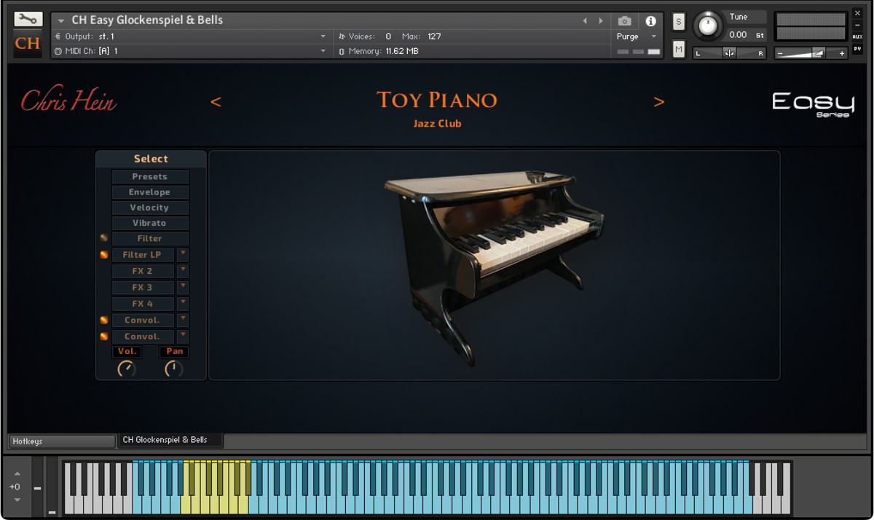The width and height of the screenshot is (874, 520).
Task: Open the Presets page
Action: (149, 177)
